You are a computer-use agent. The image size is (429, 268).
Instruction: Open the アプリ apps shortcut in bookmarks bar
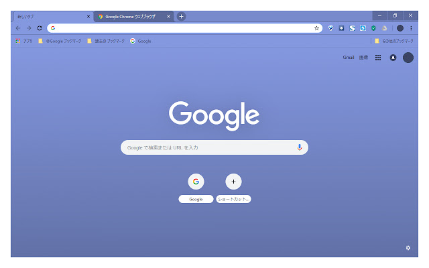[24, 41]
